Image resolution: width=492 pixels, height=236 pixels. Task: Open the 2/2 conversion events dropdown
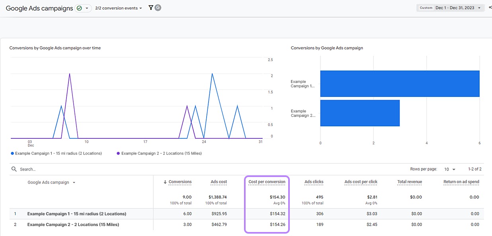118,8
